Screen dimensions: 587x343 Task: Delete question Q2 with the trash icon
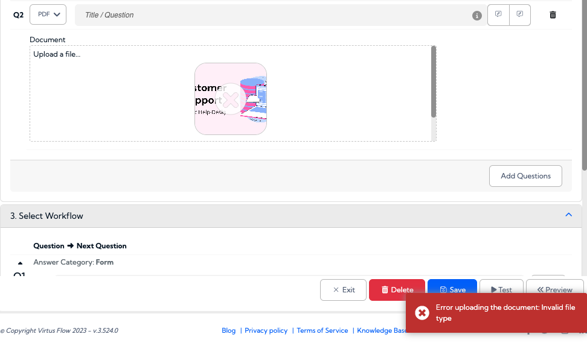553,15
